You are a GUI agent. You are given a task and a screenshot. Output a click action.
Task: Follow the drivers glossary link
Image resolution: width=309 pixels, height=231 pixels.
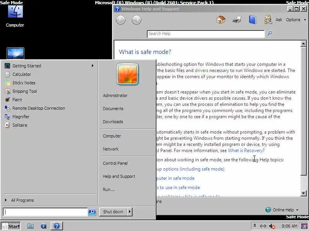201,70
